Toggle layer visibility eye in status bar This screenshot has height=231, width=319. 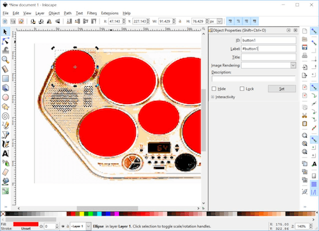point(63,227)
